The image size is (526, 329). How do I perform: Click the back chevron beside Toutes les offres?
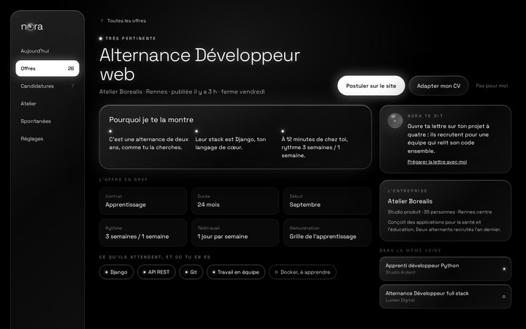[102, 20]
